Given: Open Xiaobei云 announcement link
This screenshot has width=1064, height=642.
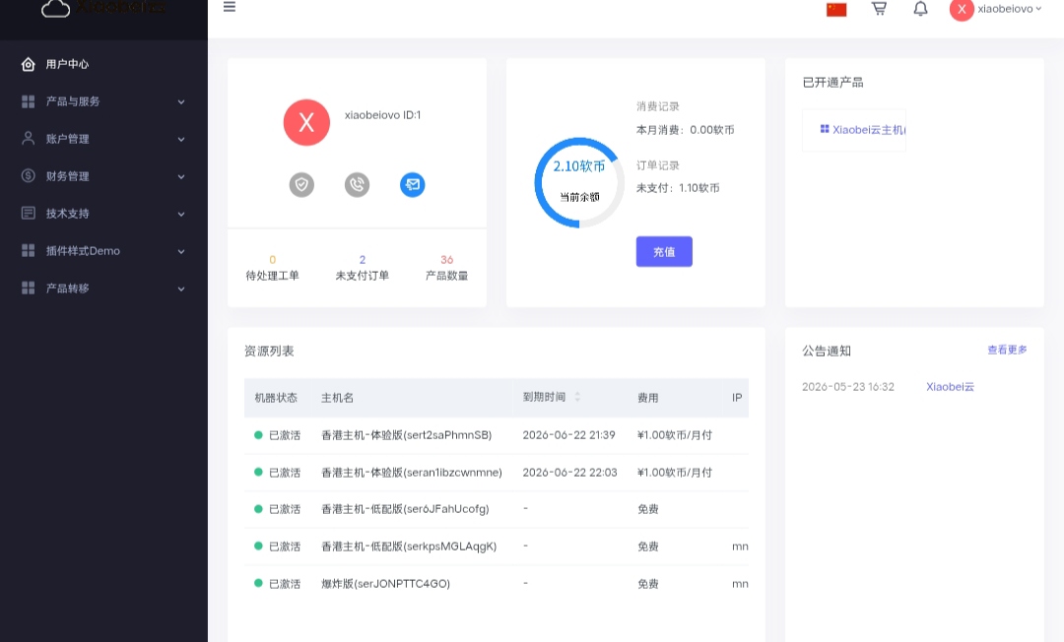Looking at the screenshot, I should pyautogui.click(x=950, y=386).
